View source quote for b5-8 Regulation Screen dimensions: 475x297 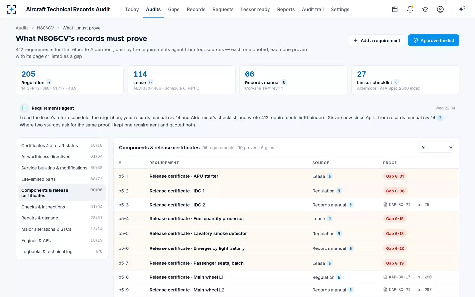pos(339,277)
